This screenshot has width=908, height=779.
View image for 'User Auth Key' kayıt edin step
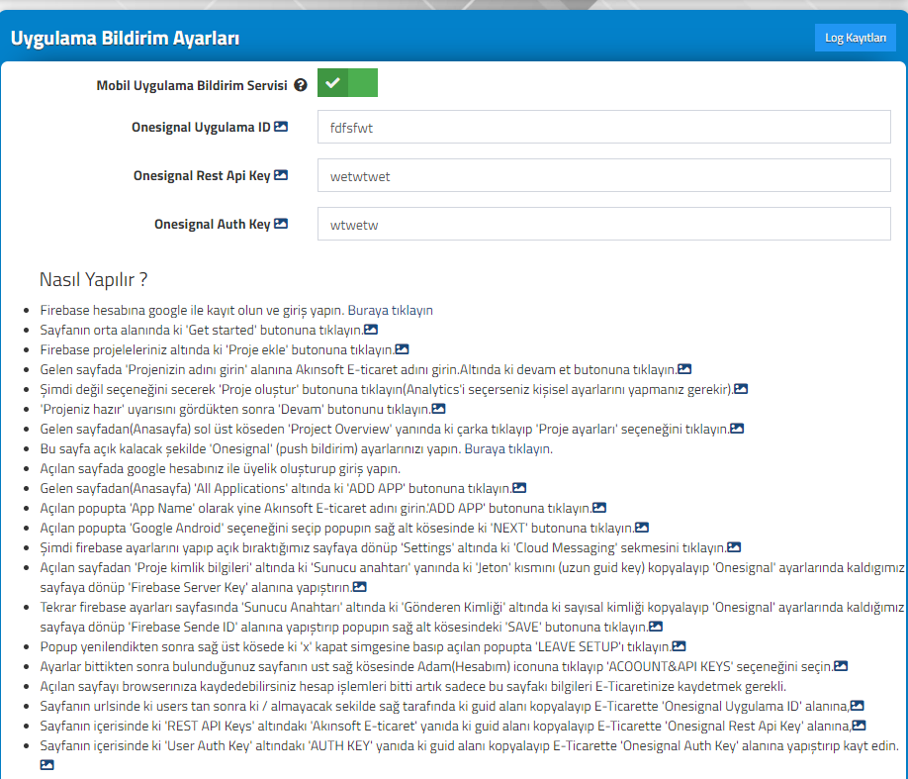(46, 765)
